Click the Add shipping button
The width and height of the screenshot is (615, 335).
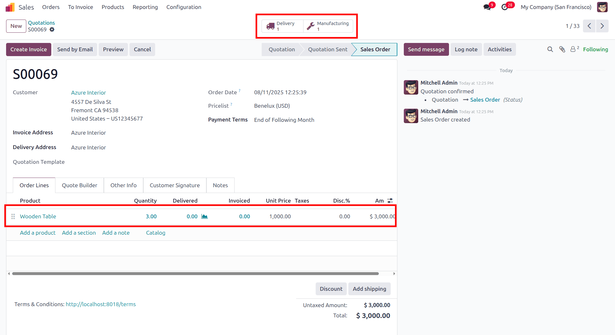coord(370,289)
